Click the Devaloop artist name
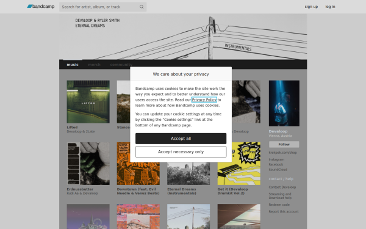 (x=278, y=131)
